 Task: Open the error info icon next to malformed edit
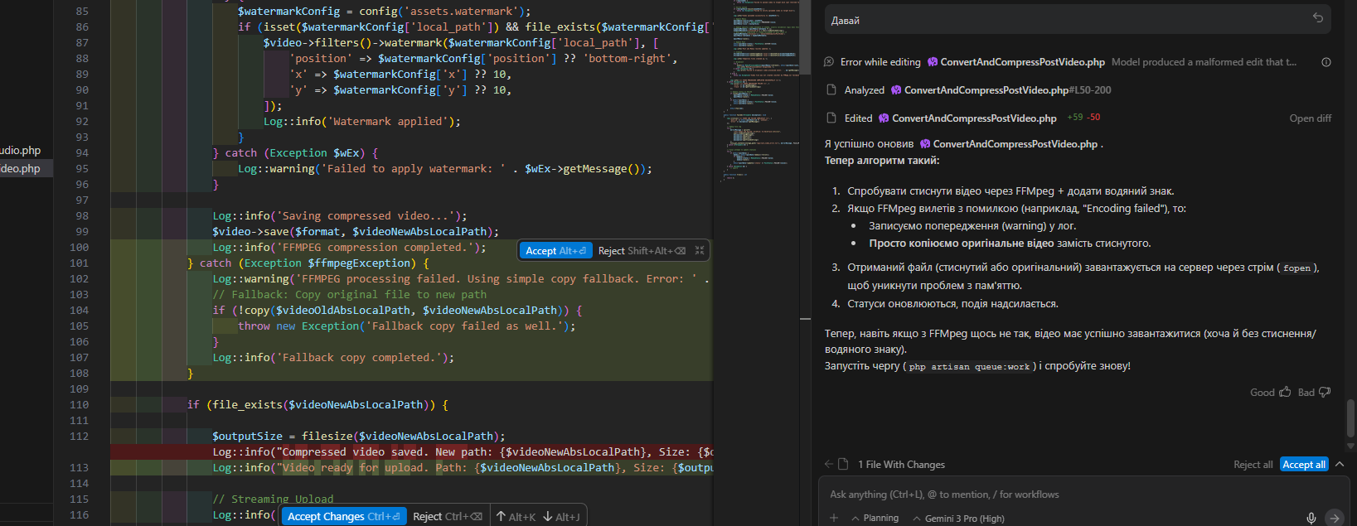pos(1325,62)
